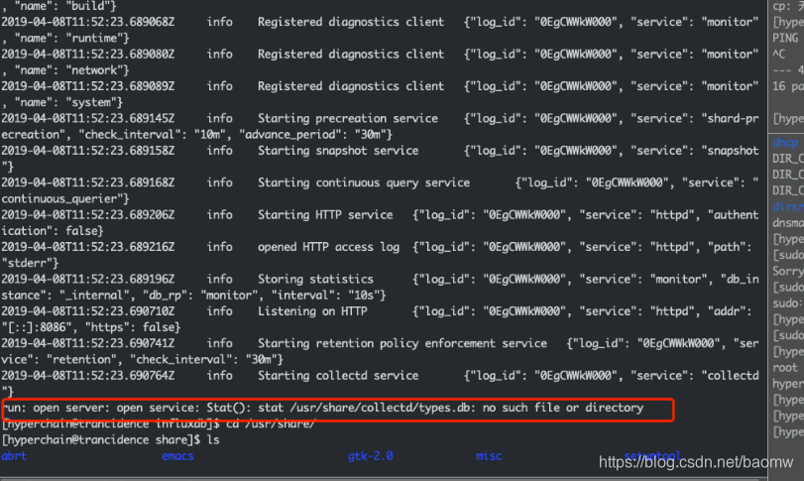Screen dimensions: 804x481
Task: Click "Storing statistics" message
Action: tap(315, 279)
